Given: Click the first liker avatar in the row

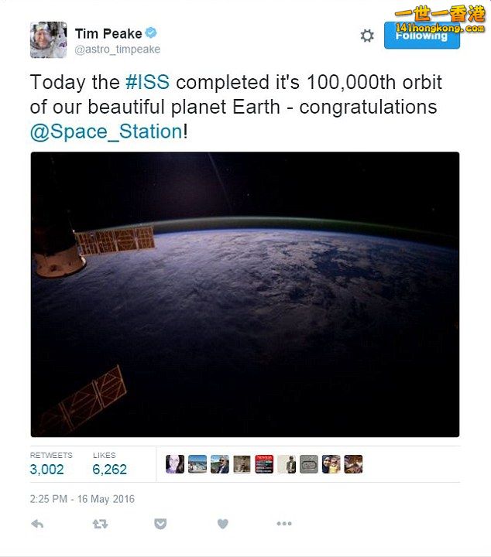Looking at the screenshot, I should (175, 464).
